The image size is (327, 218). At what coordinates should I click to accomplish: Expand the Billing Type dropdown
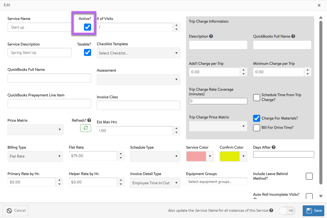[x=35, y=156]
